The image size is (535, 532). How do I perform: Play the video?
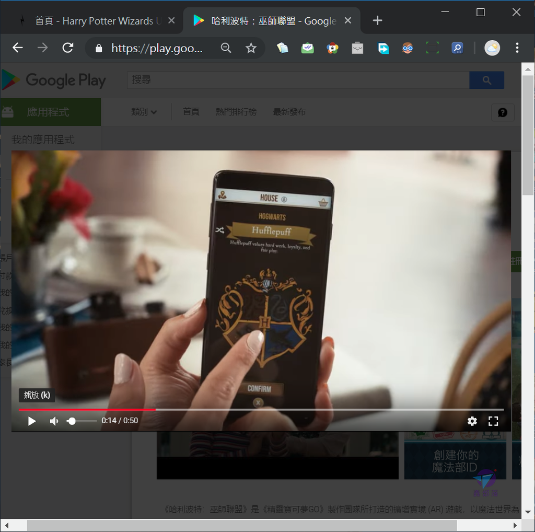32,421
